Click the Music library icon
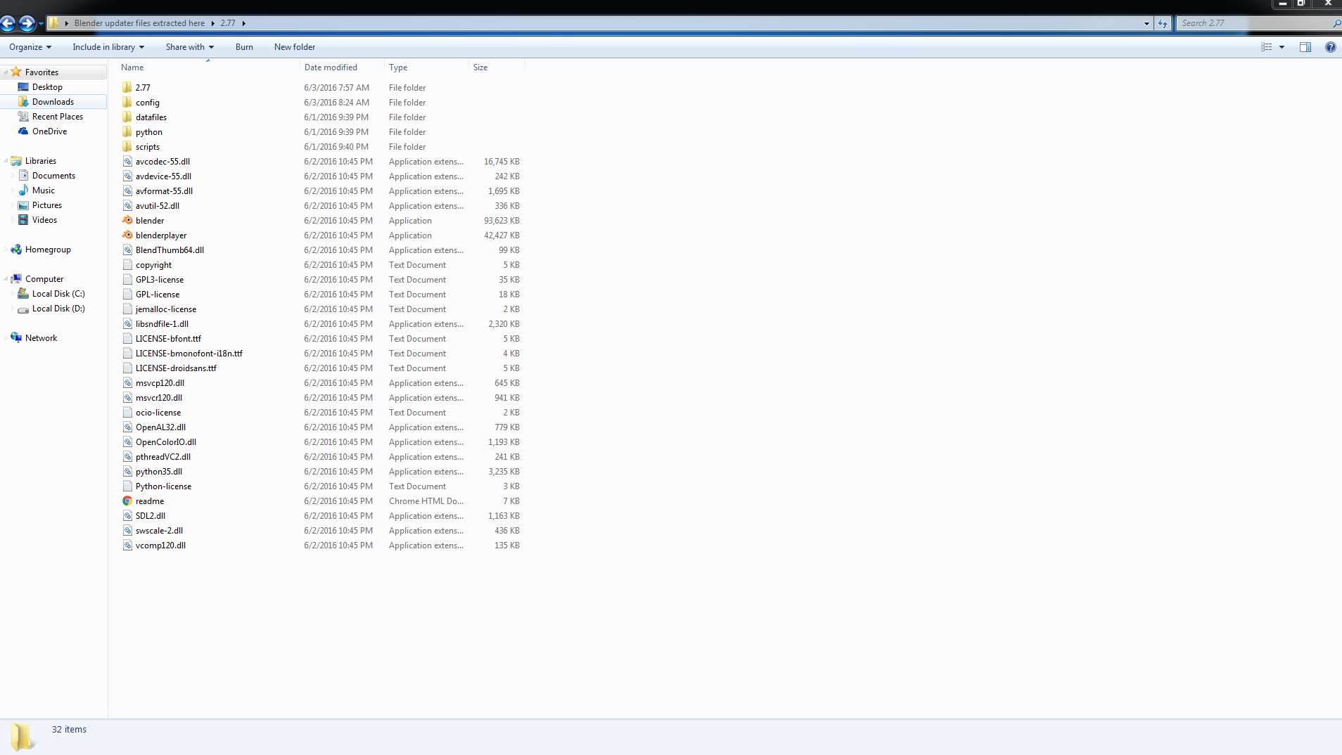This screenshot has width=1342, height=755. [x=23, y=191]
